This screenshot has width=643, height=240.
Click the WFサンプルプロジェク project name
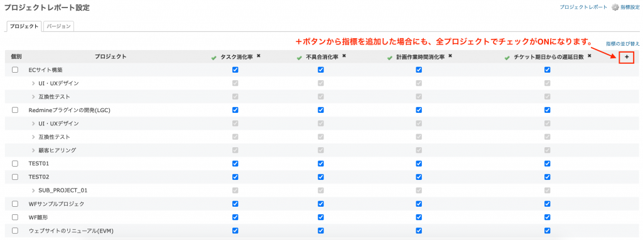56,204
